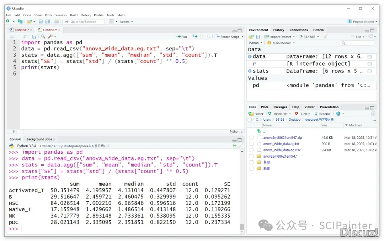The height and width of the screenshot is (241, 384).
Task: Print the current file via toolbar icon
Action: [57, 22]
